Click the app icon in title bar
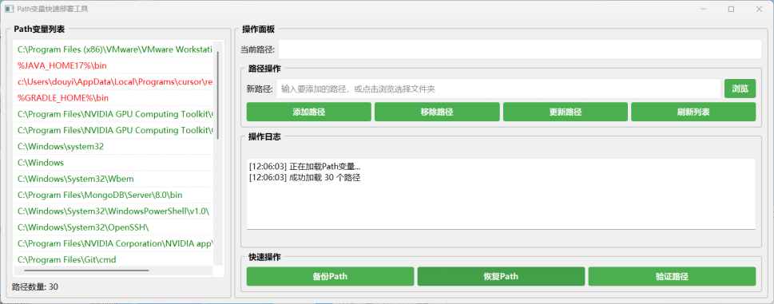 click(9, 9)
